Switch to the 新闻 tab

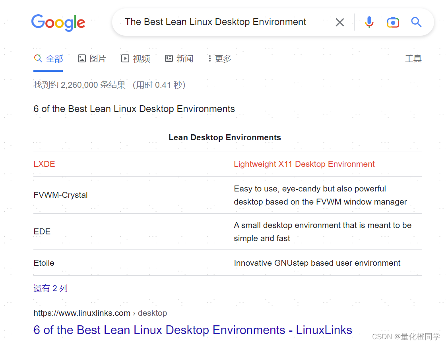(x=179, y=59)
